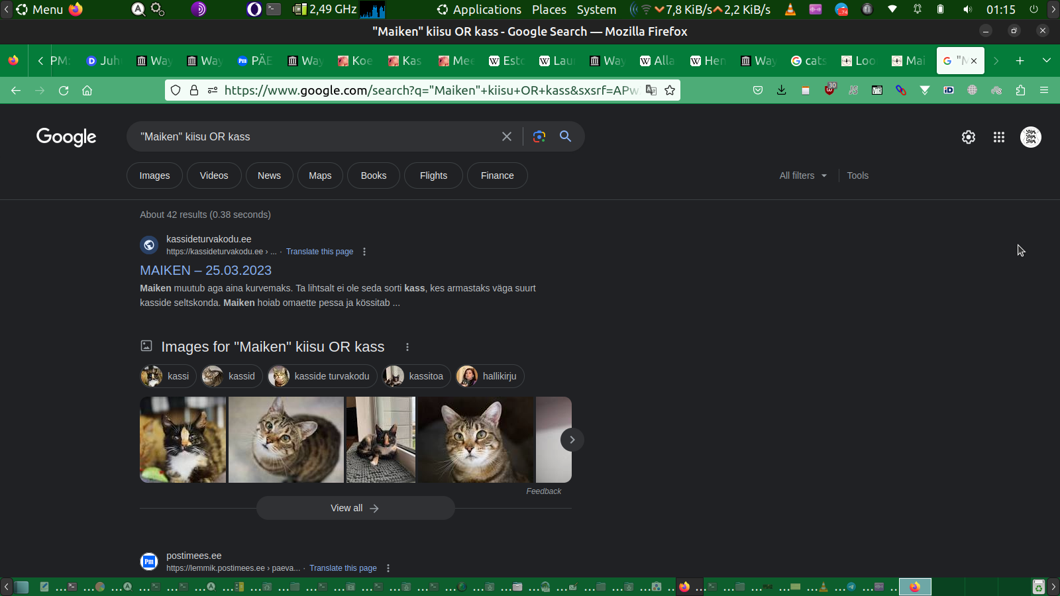Image resolution: width=1060 pixels, height=596 pixels.
Task: Open Firefox View pinned icon
Action: 13,61
